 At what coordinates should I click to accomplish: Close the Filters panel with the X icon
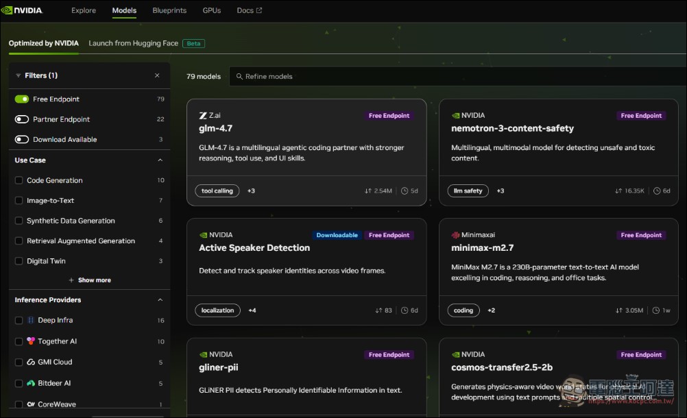pyautogui.click(x=157, y=75)
